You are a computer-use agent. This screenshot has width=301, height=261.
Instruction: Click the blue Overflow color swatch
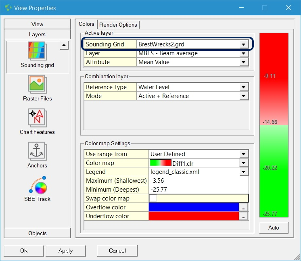(x=194, y=207)
